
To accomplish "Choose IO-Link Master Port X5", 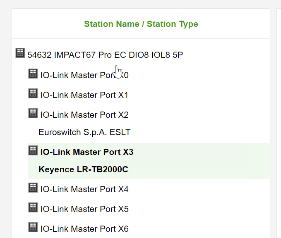I will [x=84, y=209].
